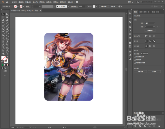Toggle scale strokes and effects checkbox
Viewport: 165px width, 129px height.
(x=135, y=63)
